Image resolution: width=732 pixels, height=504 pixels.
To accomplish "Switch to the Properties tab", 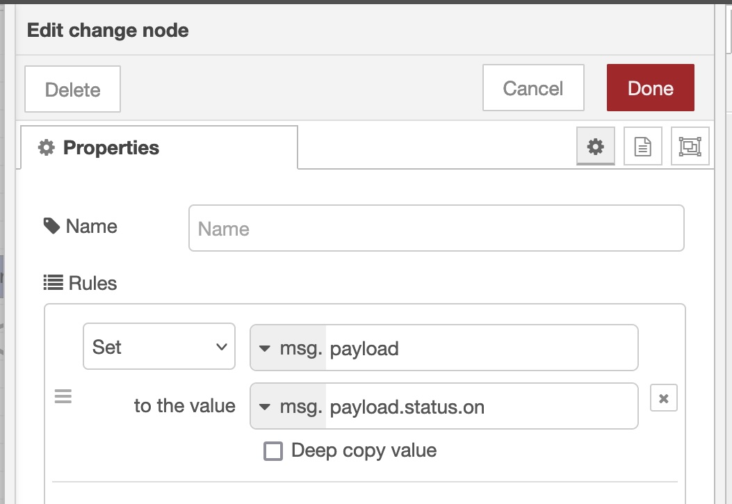I will (111, 147).
